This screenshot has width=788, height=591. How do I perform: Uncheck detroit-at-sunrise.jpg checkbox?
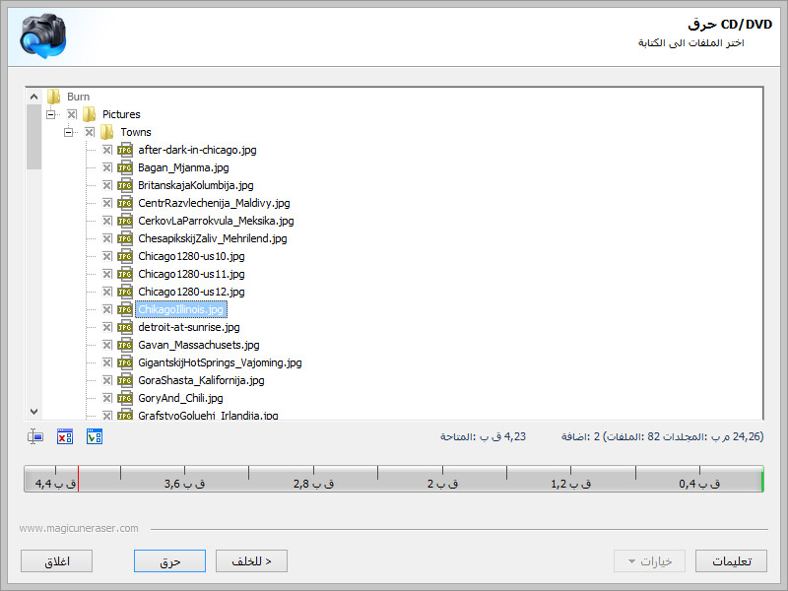(x=107, y=328)
